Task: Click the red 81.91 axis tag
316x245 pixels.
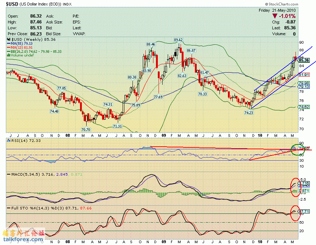Action: (x=304, y=75)
